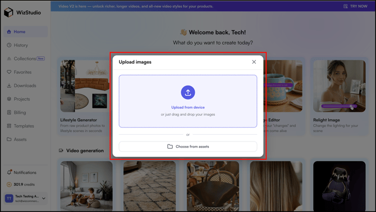Click the Notifications bell icon

click(x=9, y=172)
